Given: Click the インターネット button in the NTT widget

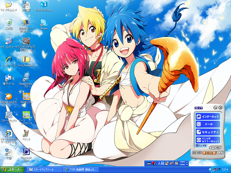Looking at the screenshot, I should point(208,116).
